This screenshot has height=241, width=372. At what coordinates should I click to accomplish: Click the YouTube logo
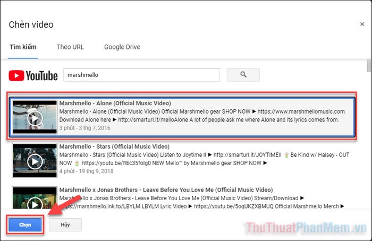click(33, 75)
